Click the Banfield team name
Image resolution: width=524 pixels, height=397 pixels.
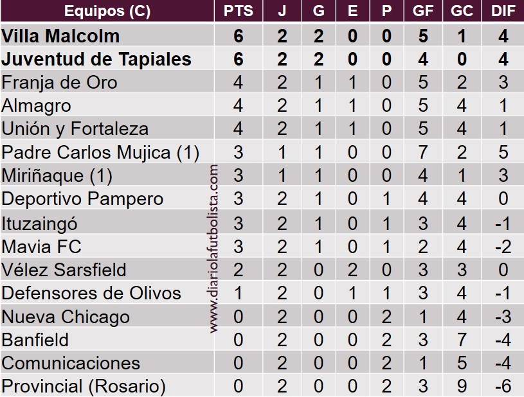(x=35, y=339)
